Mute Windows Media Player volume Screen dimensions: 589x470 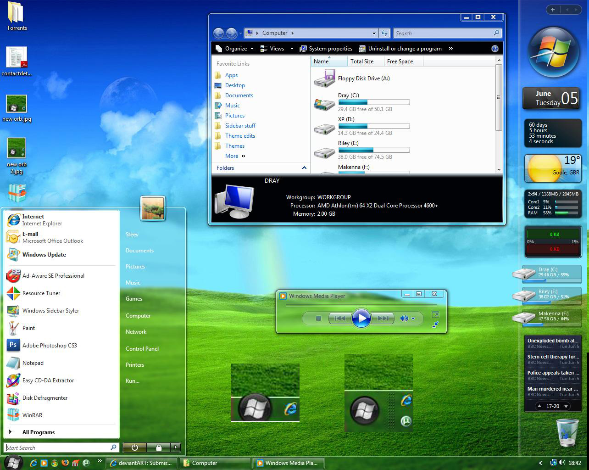404,318
